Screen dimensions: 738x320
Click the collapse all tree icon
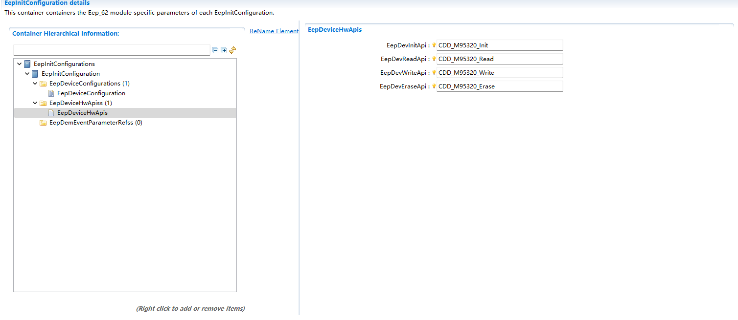point(215,50)
